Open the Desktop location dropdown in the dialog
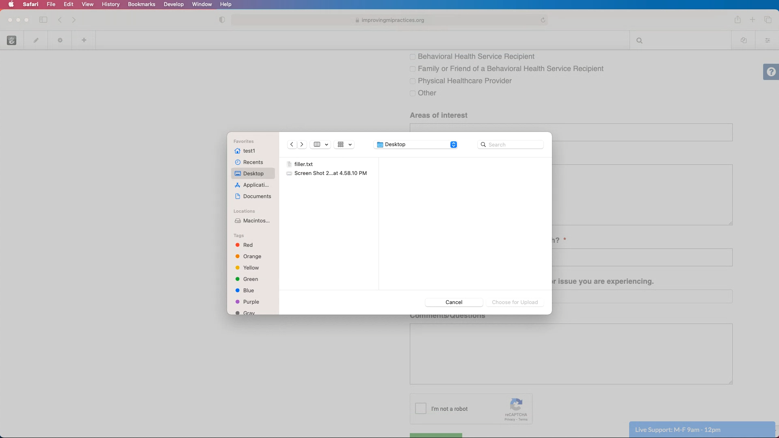This screenshot has height=438, width=779. pyautogui.click(x=416, y=144)
